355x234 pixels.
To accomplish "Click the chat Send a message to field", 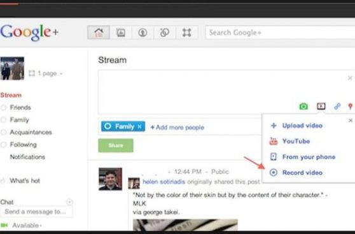I will (36, 212).
